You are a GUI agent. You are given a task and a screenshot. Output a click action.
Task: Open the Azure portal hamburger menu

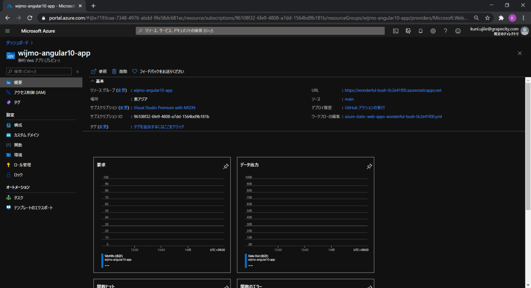pos(8,31)
